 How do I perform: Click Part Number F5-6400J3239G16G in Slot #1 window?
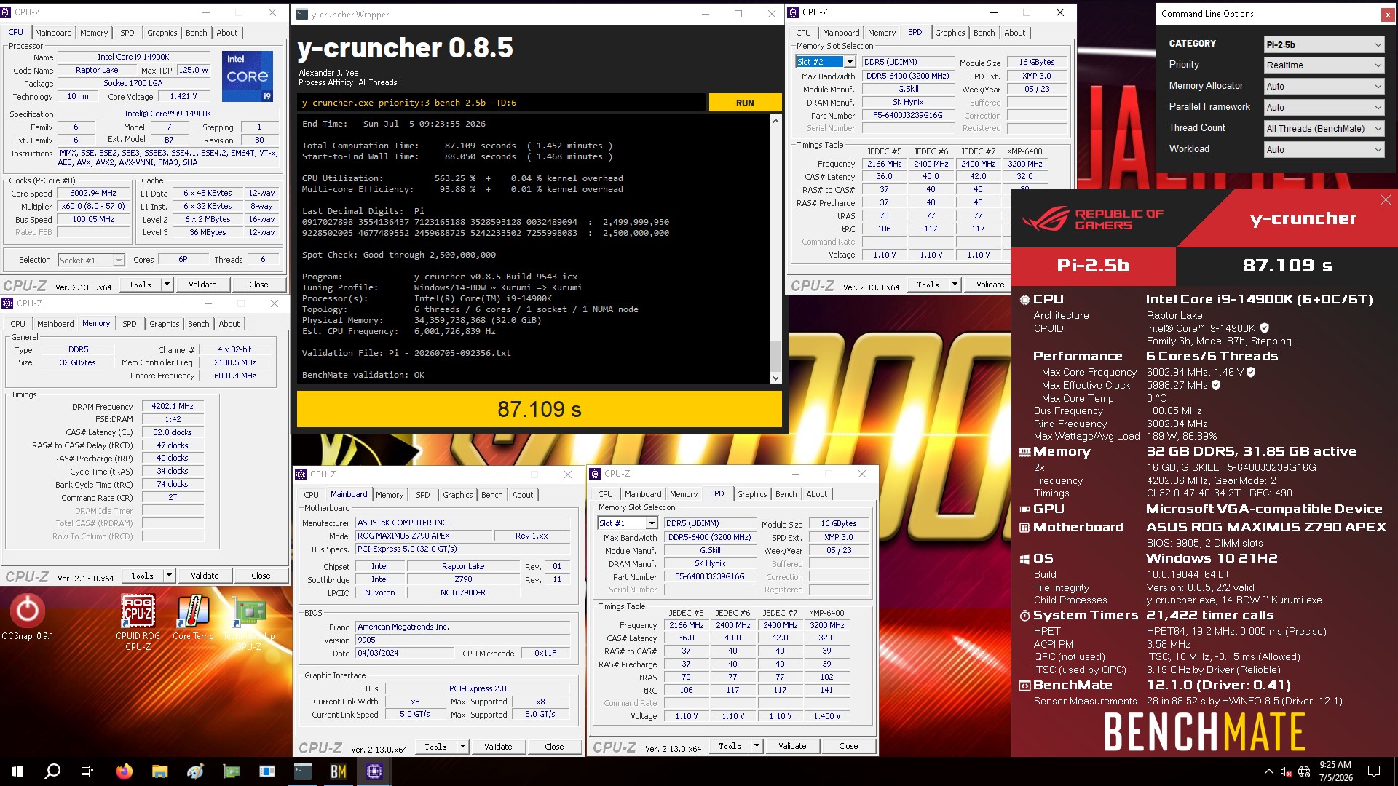coord(709,576)
